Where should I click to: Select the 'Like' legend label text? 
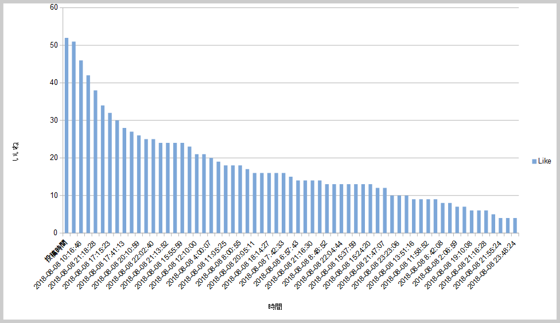(545, 161)
